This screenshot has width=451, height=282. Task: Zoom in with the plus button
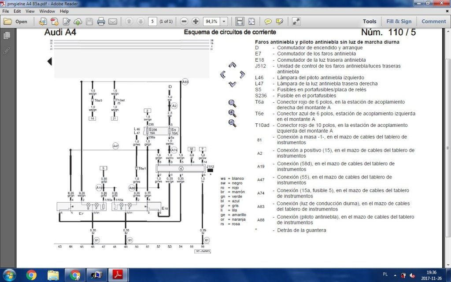196,22
